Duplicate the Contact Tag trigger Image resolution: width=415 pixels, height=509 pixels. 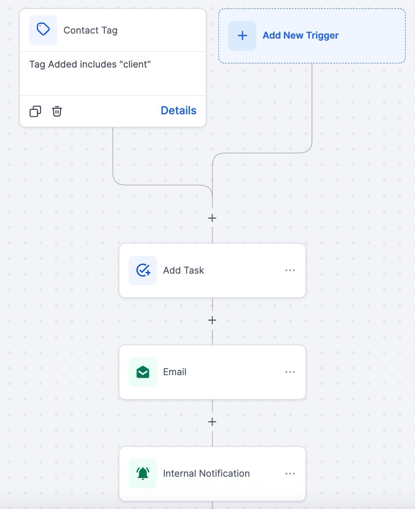coord(35,111)
